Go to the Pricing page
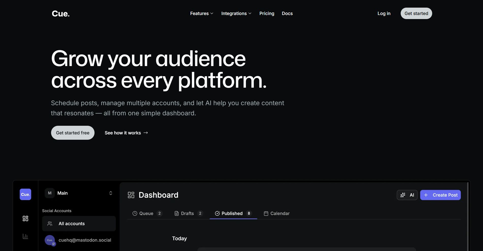The image size is (483, 251). (x=267, y=13)
